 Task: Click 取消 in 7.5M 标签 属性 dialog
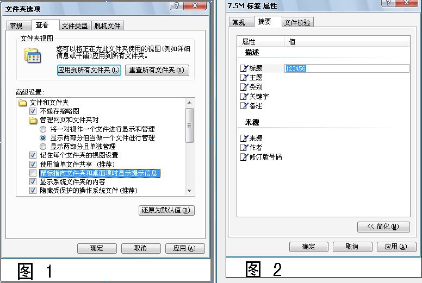click(x=352, y=247)
